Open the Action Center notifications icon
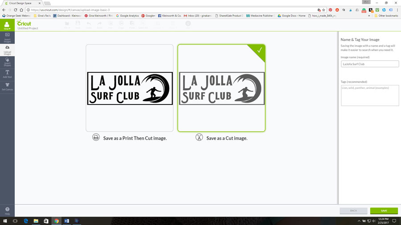The height and width of the screenshot is (225, 401). click(x=394, y=221)
